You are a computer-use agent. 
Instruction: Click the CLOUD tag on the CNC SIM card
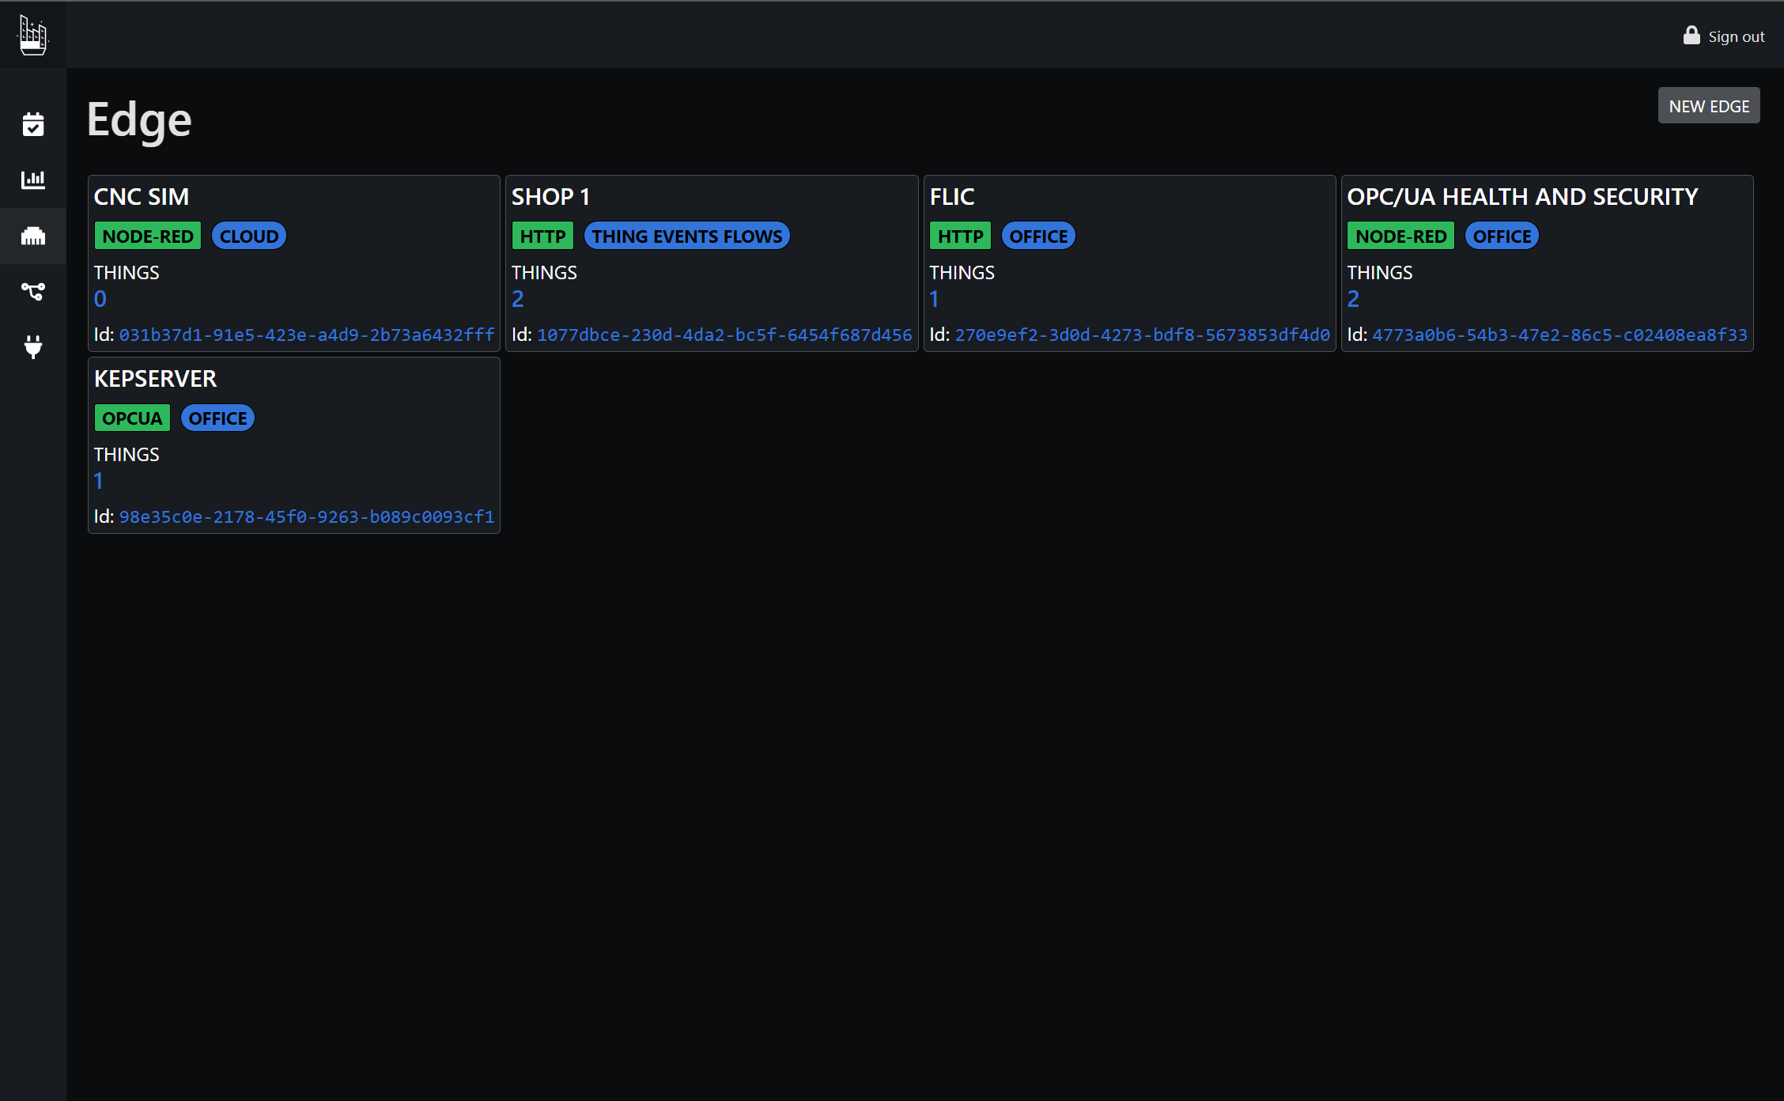click(x=249, y=236)
